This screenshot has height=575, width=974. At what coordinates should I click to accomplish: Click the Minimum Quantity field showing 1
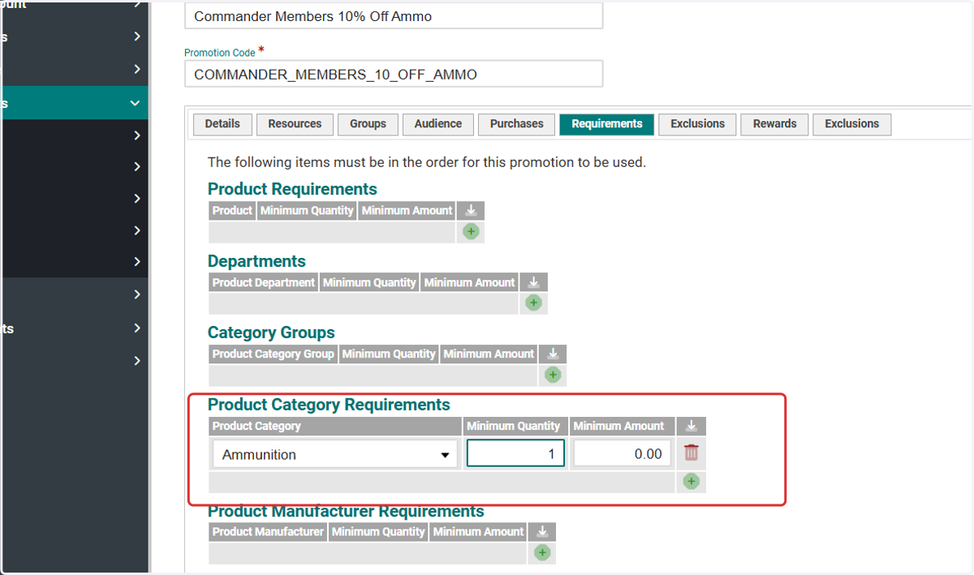tap(515, 454)
